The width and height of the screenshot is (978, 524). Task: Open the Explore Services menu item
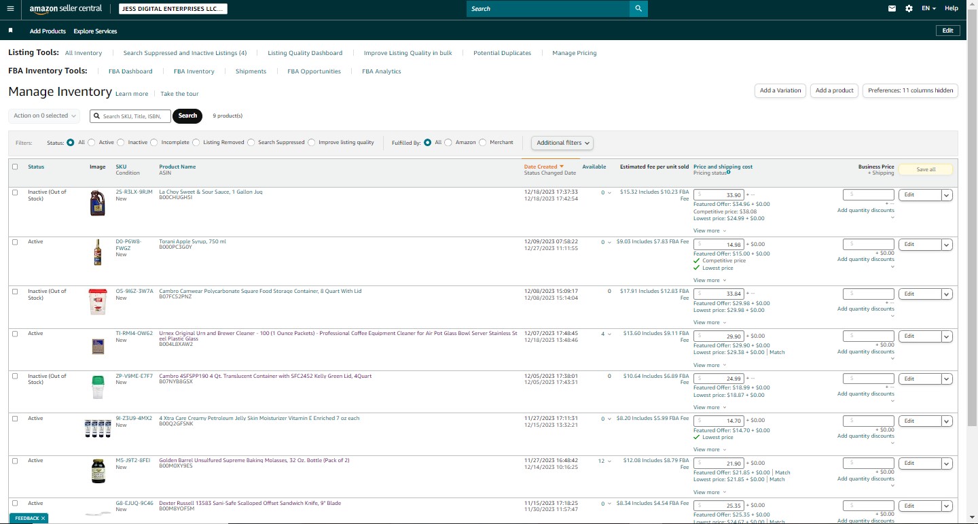(95, 31)
